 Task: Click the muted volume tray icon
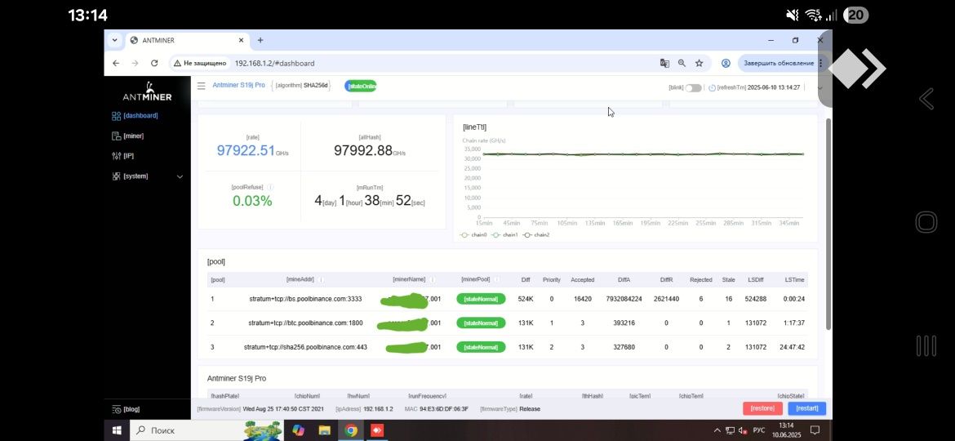743,430
